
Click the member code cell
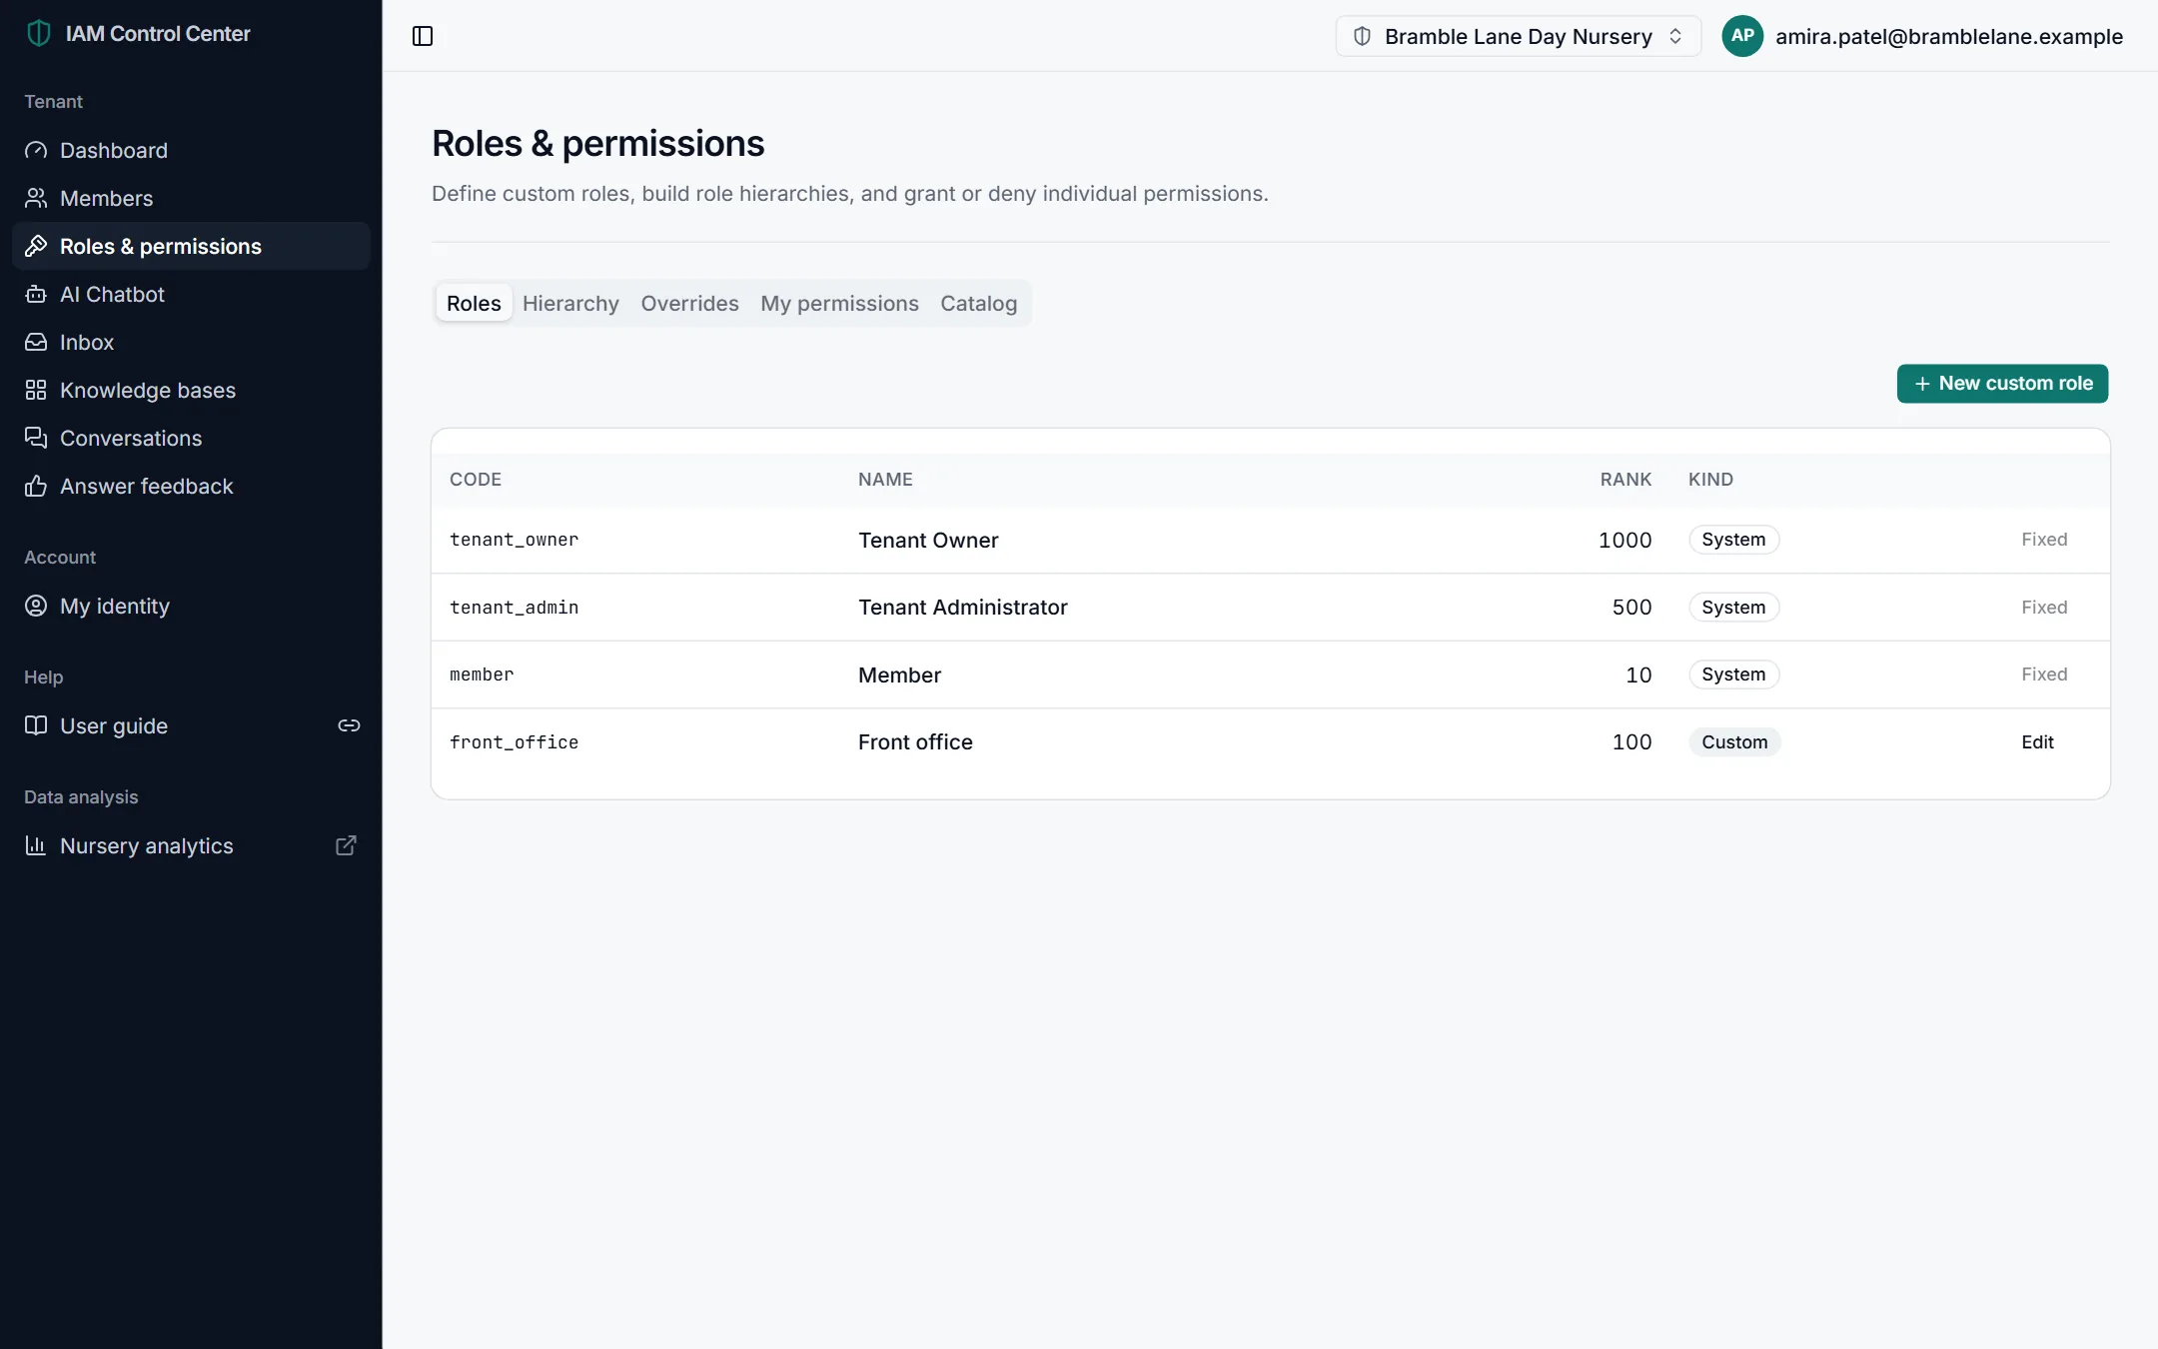[x=482, y=674]
